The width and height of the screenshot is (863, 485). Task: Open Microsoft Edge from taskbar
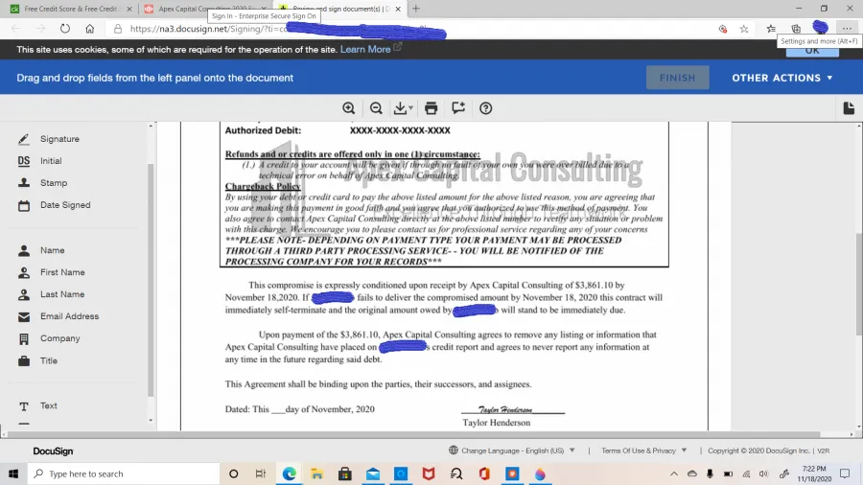[x=289, y=473]
